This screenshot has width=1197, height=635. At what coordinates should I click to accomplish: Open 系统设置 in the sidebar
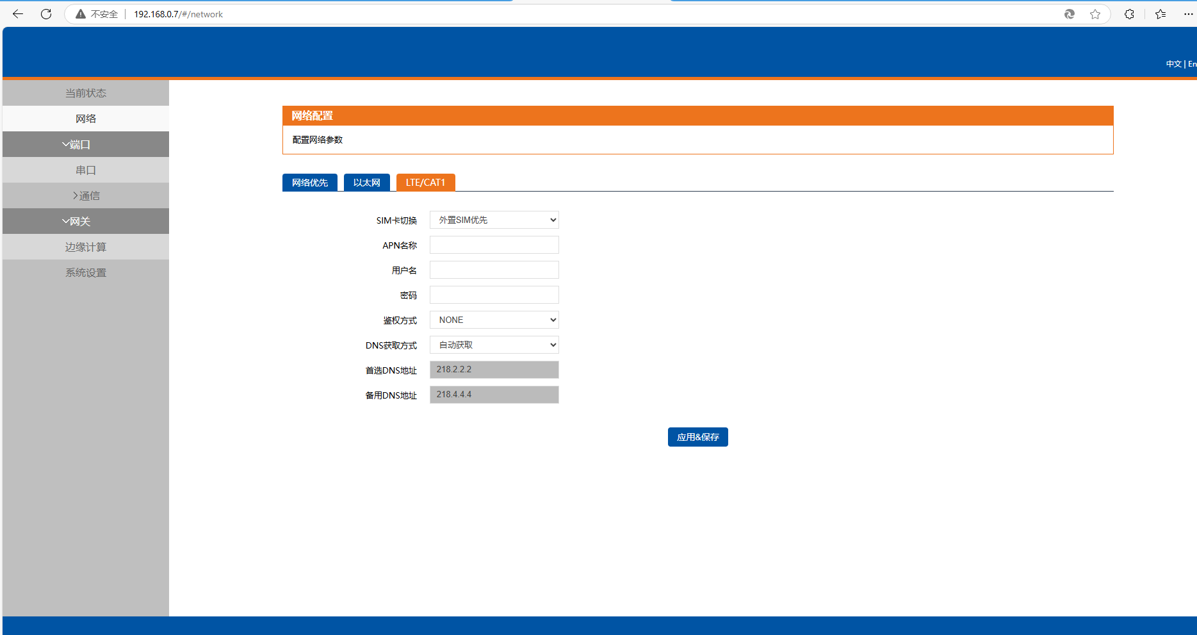tap(86, 272)
